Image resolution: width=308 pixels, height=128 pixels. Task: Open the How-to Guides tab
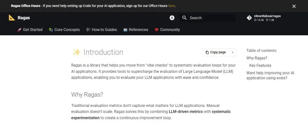(102, 30)
